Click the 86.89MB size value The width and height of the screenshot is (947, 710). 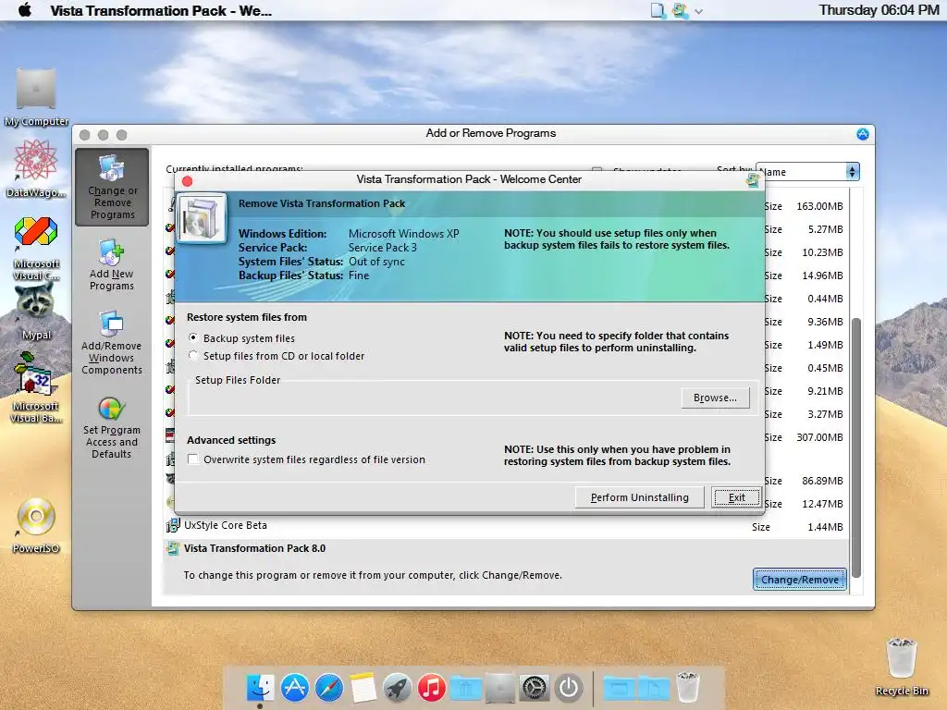822,481
